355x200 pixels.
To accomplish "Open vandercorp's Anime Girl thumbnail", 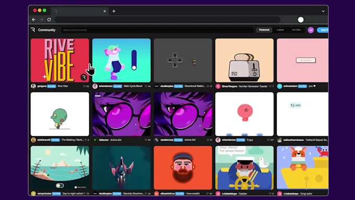I will click(x=183, y=114).
